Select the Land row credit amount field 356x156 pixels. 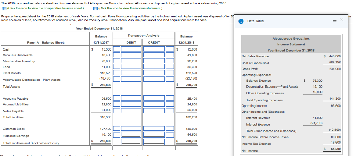click(154, 66)
